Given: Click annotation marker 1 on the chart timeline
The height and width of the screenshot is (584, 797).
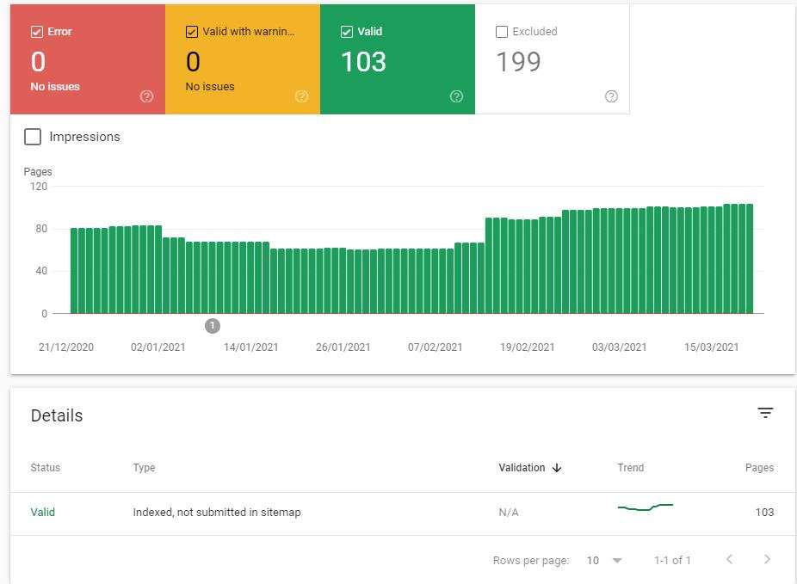Looking at the screenshot, I should (213, 326).
